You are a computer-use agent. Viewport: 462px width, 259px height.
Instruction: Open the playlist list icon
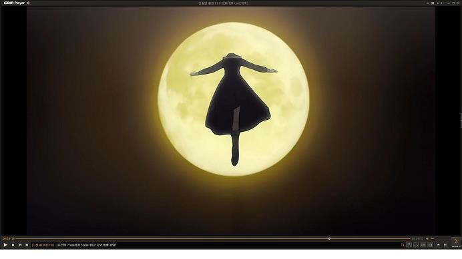click(x=445, y=245)
